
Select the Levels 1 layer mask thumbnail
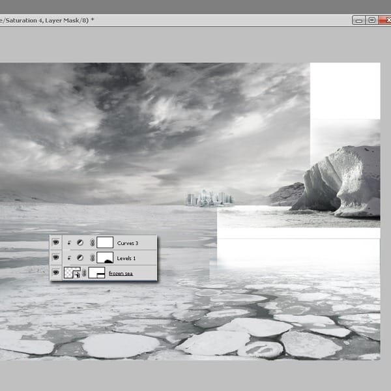105,258
